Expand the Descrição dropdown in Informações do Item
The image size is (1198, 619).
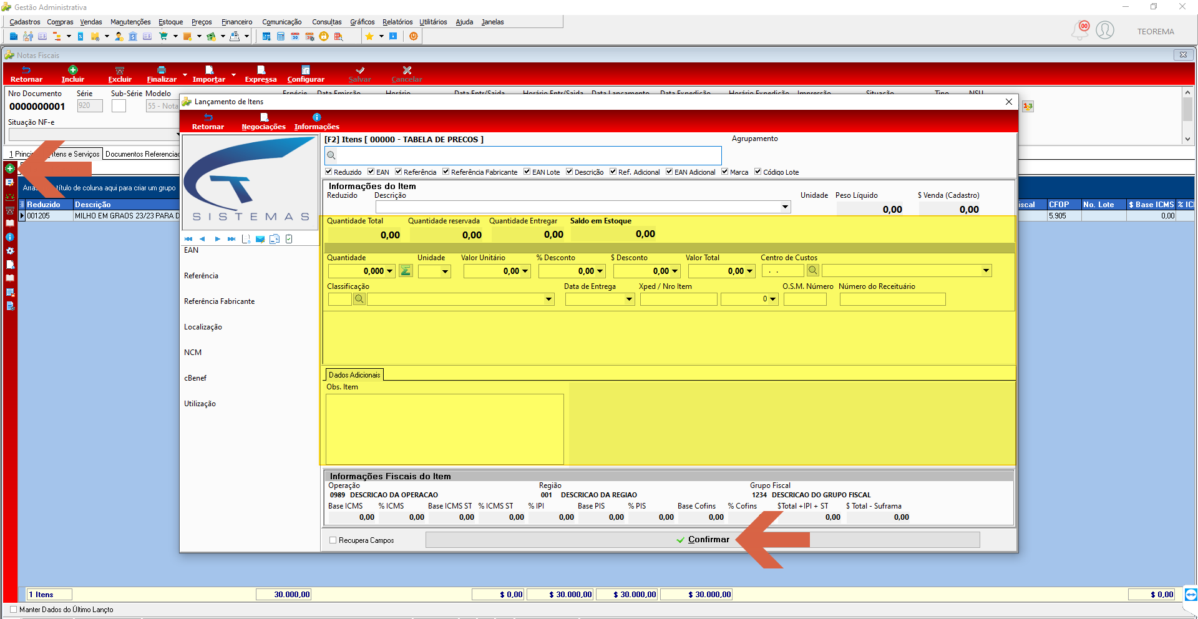click(785, 207)
